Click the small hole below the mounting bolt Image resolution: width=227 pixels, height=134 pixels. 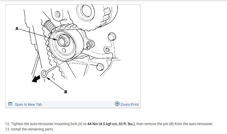click(x=64, y=50)
